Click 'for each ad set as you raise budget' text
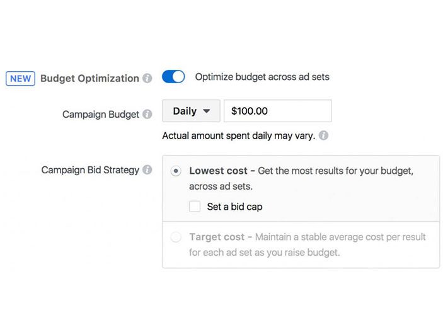Viewport: 443px width, 315px height. tap(264, 253)
